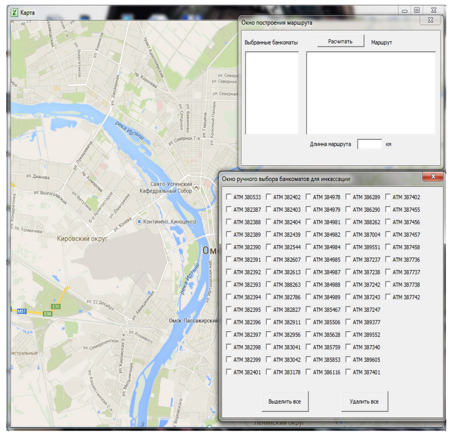The width and height of the screenshot is (454, 435).
Task: Check the ATM 380533 checkbox
Action: pyautogui.click(x=229, y=197)
